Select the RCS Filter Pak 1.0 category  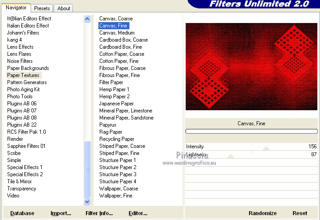(x=26, y=132)
